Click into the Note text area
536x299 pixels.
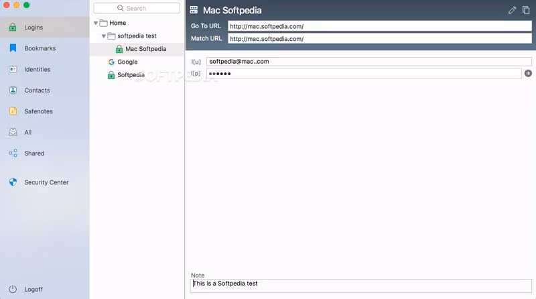[361, 286]
